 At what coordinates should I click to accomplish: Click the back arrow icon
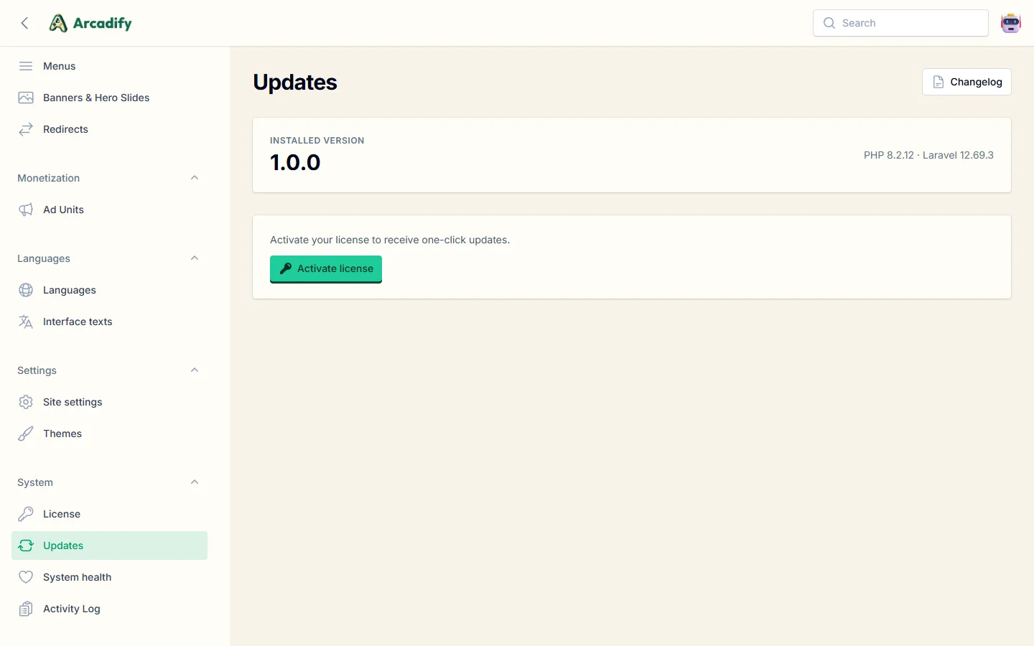pos(25,23)
